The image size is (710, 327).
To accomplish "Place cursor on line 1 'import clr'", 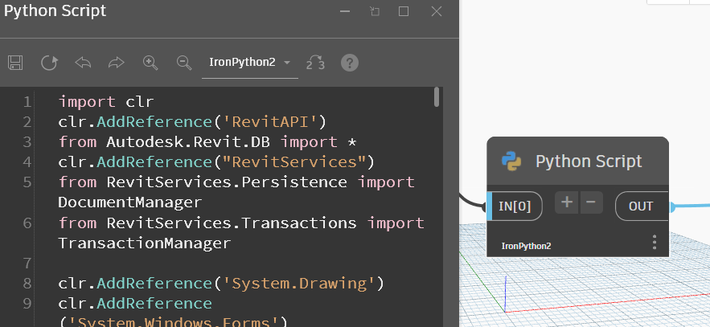I will [x=106, y=102].
